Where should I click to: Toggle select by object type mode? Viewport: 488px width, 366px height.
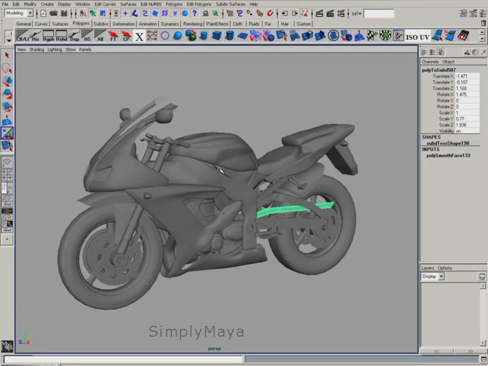click(93, 13)
